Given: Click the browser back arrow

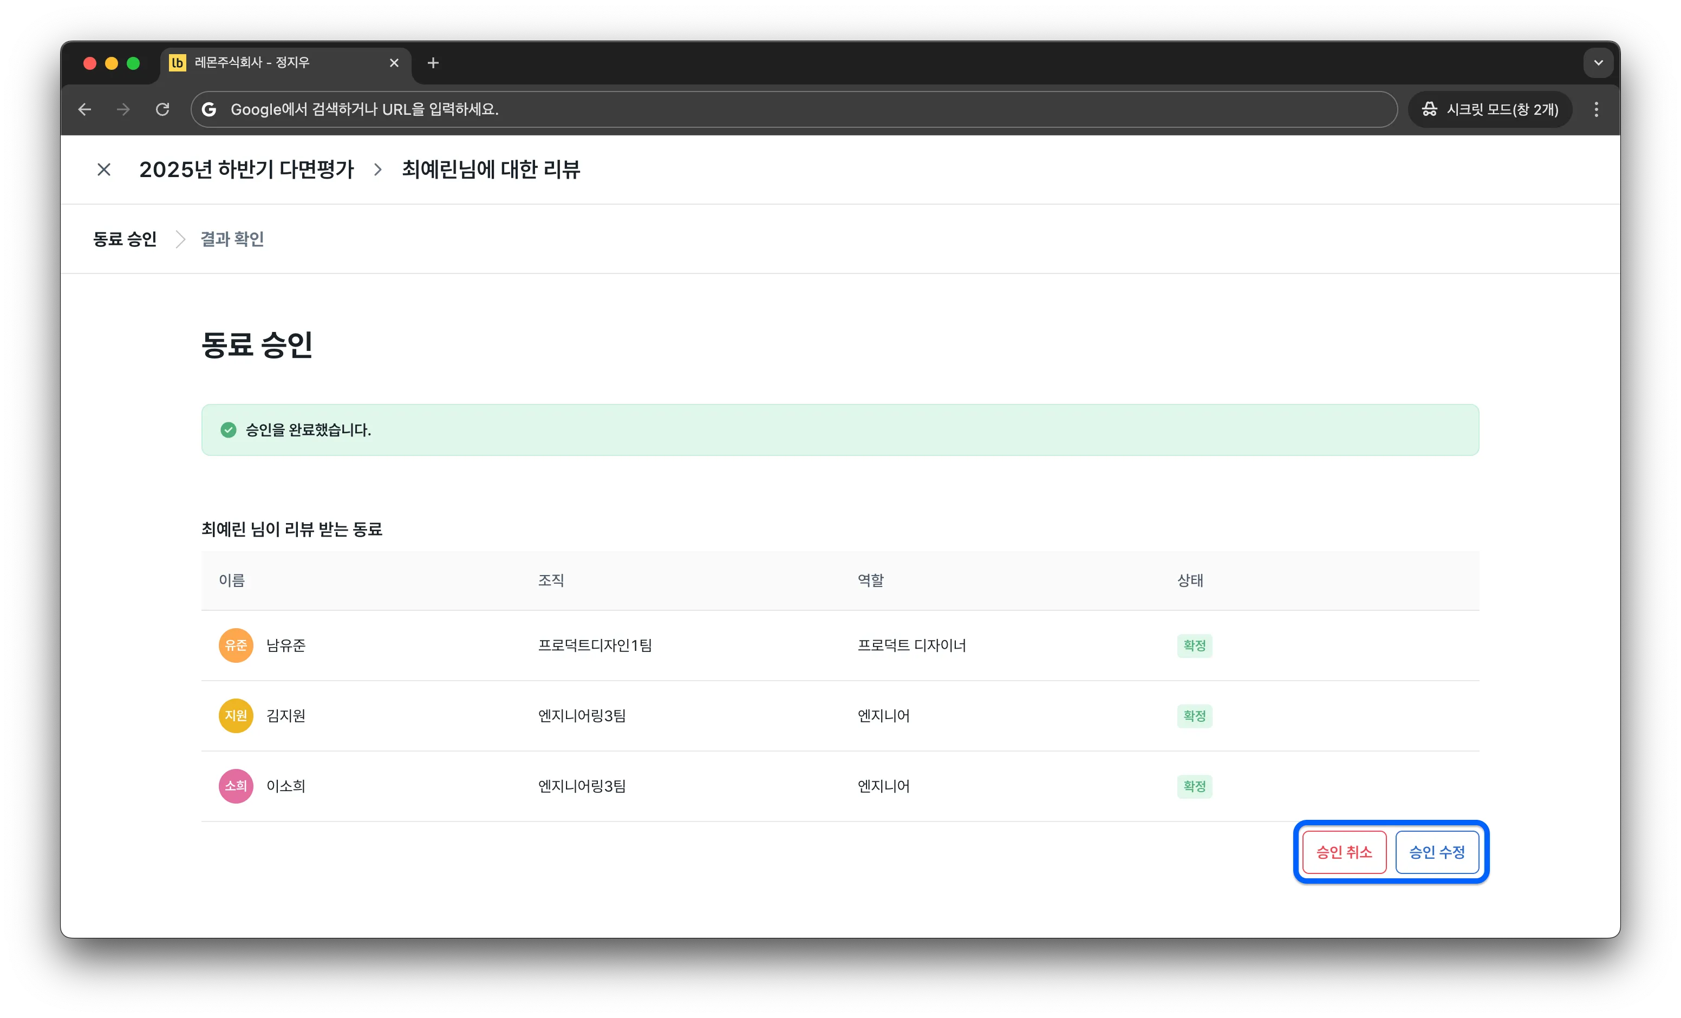Looking at the screenshot, I should (84, 109).
